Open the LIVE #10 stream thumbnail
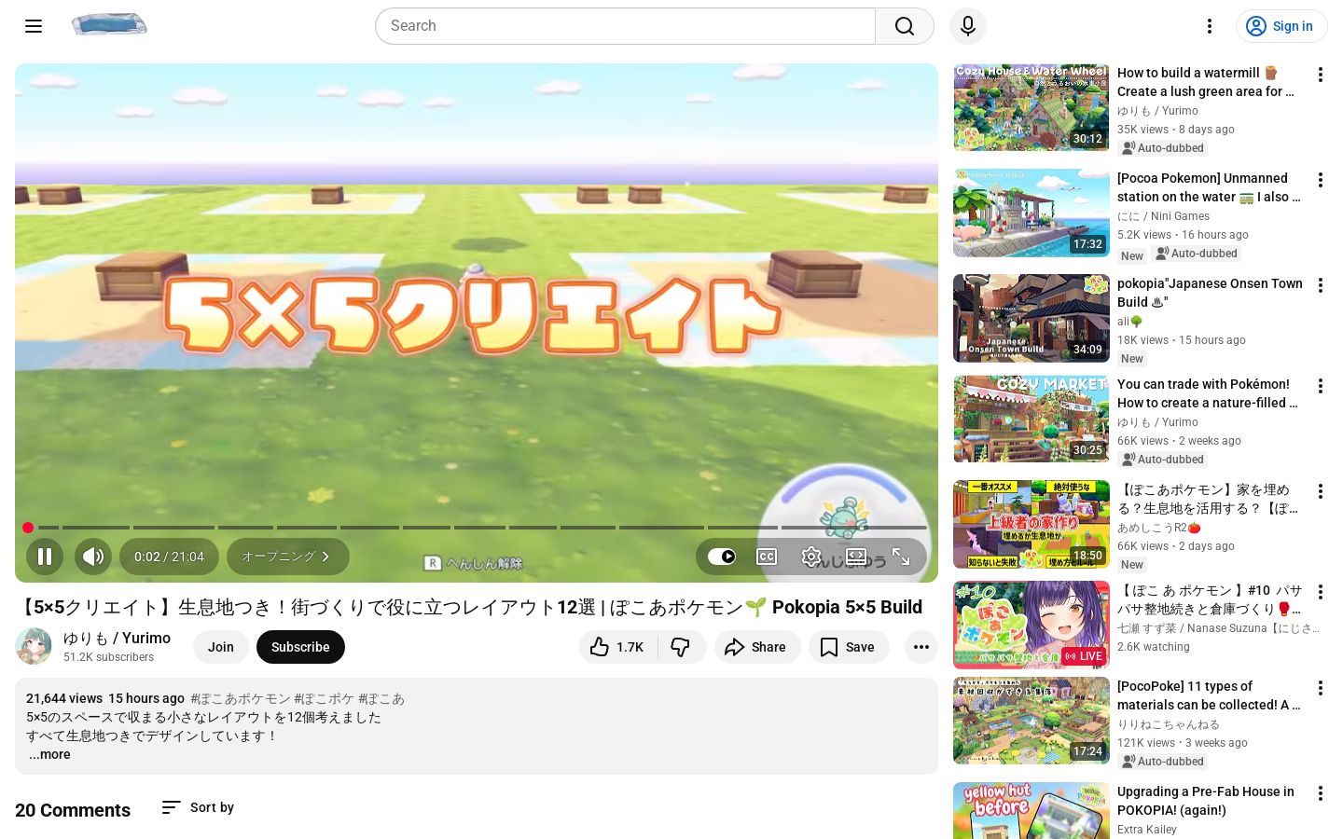Screen dimensions: 1343x839 1031,625
